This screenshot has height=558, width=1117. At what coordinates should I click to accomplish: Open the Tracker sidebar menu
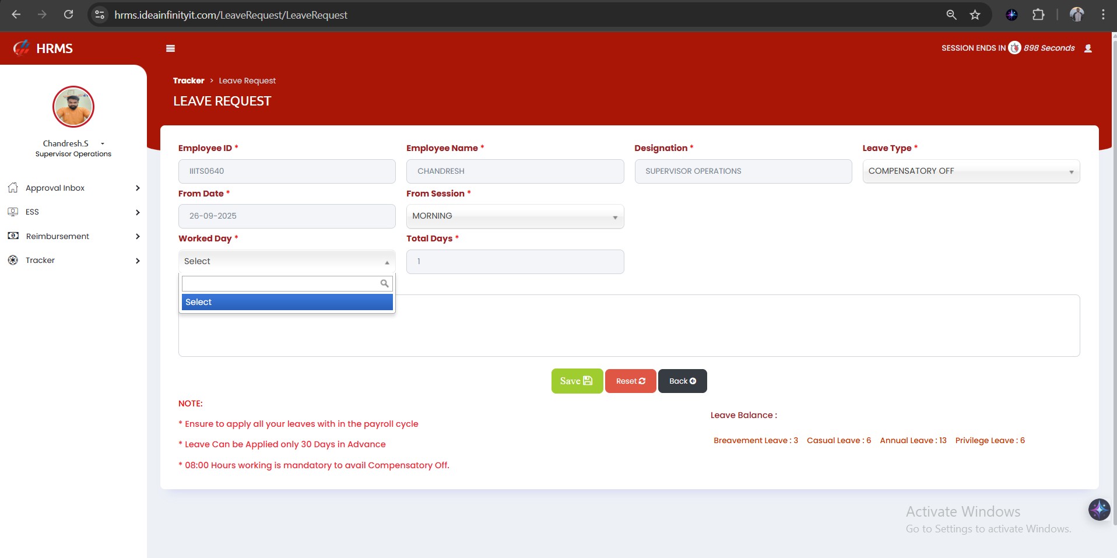pos(40,260)
